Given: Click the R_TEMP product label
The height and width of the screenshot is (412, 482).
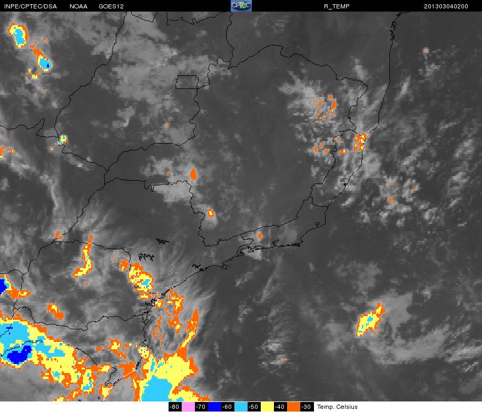Looking at the screenshot, I should [337, 6].
